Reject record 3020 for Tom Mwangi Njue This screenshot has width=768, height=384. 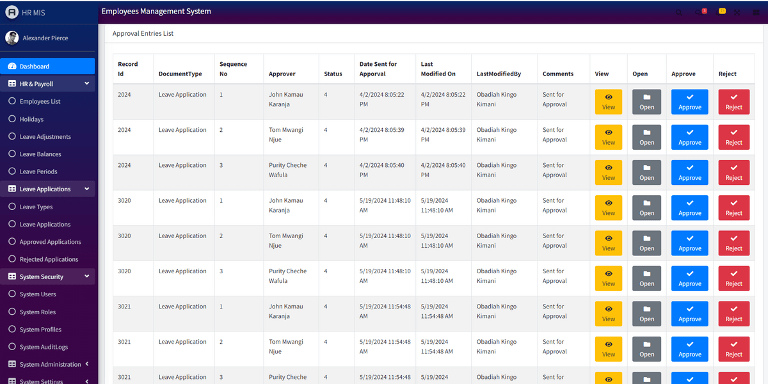[733, 243]
